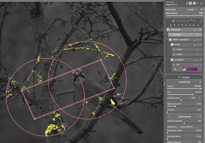Collapse the whole mask tree node
This screenshot has height=143, width=205.
point(200,30)
